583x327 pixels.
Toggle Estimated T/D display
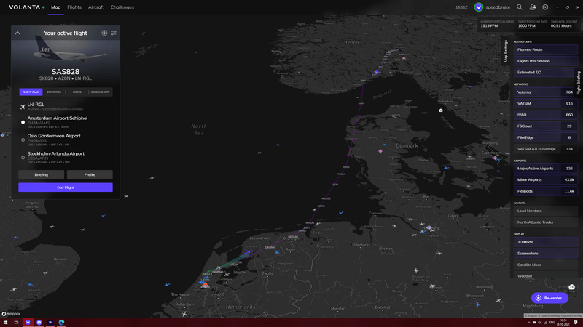pos(544,72)
